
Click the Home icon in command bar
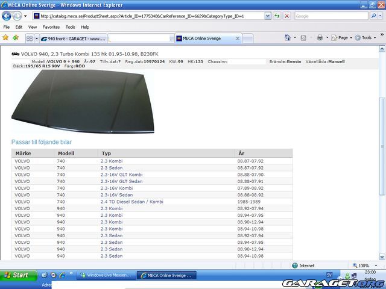click(288, 38)
